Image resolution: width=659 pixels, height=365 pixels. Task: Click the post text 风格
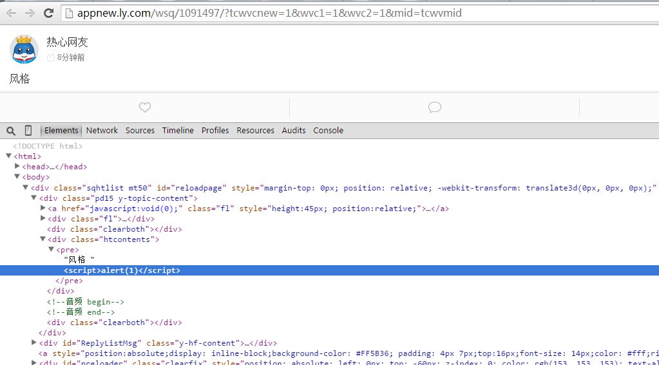pos(20,79)
